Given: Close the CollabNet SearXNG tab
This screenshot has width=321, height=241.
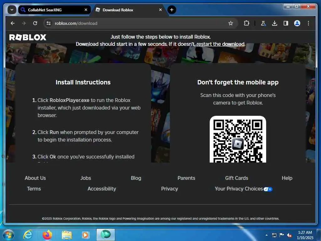Looking at the screenshot, I should 86,10.
